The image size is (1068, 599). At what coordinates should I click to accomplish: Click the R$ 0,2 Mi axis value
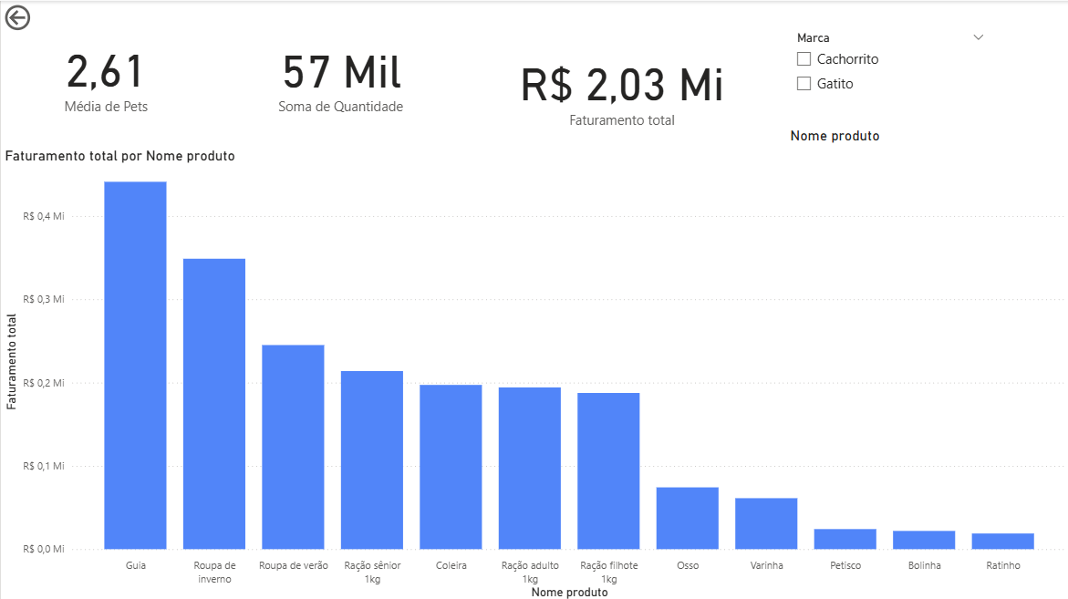pyautogui.click(x=44, y=383)
